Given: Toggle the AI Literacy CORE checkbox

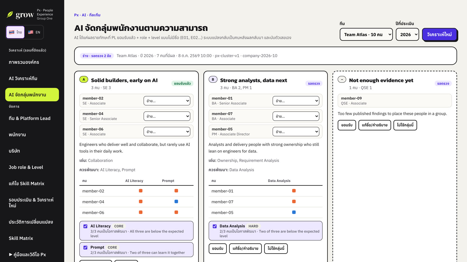Looking at the screenshot, I should point(86,226).
